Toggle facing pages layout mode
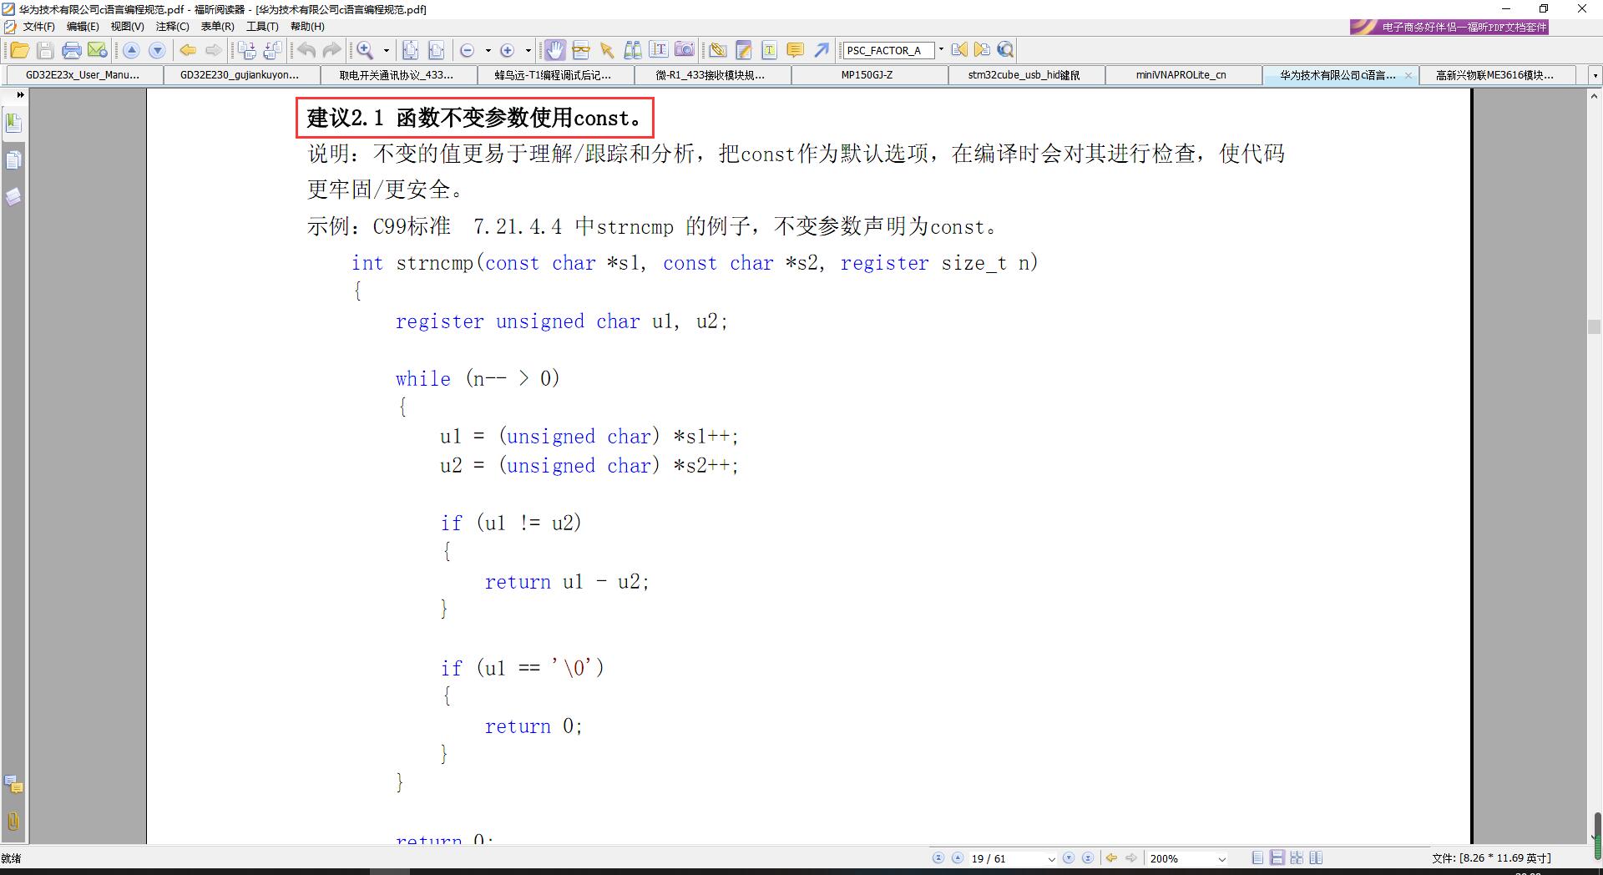Screen dimensions: 1603x875 (1316, 857)
